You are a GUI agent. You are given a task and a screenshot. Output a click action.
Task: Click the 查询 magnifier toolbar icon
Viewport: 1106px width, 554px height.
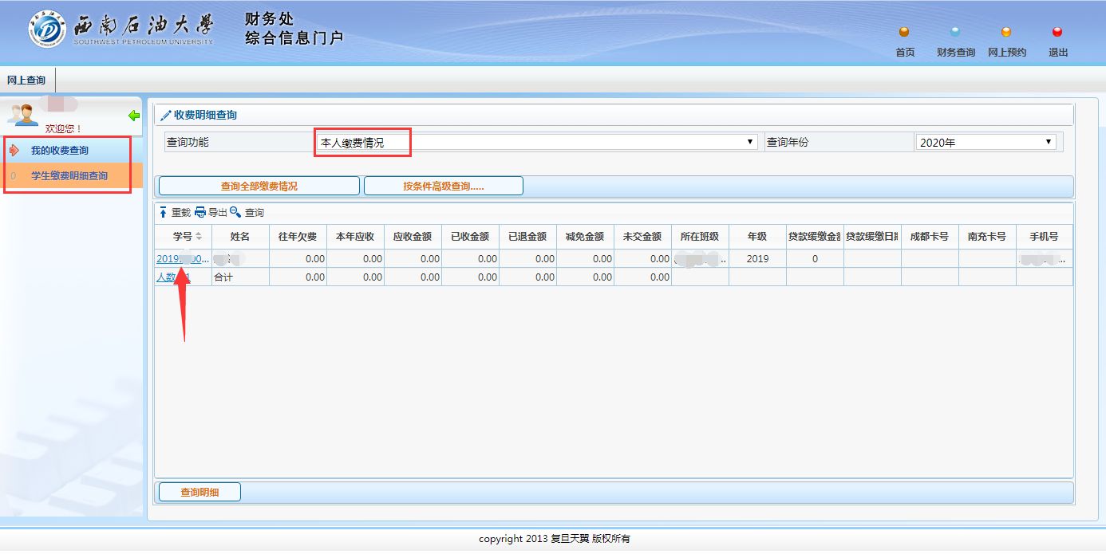tap(235, 213)
